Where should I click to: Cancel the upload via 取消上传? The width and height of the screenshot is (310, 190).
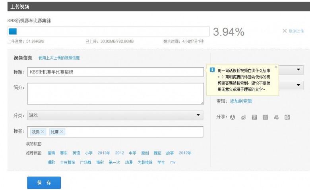(293, 31)
